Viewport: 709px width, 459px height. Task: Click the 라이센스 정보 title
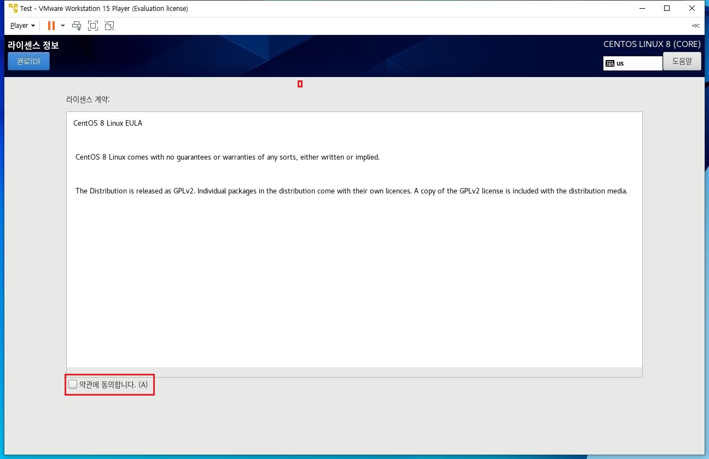[33, 45]
